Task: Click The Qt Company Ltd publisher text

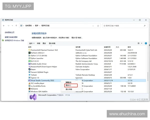Action: pos(83,61)
